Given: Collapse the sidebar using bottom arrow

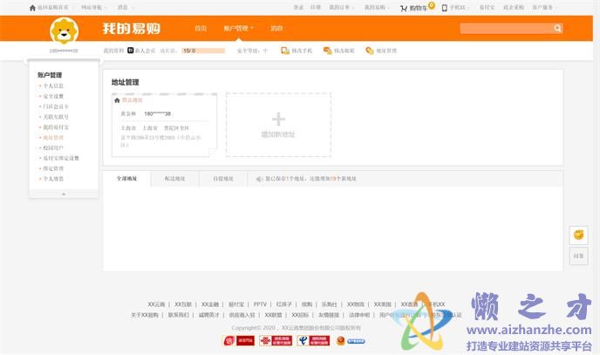Looking at the screenshot, I should (x=63, y=194).
